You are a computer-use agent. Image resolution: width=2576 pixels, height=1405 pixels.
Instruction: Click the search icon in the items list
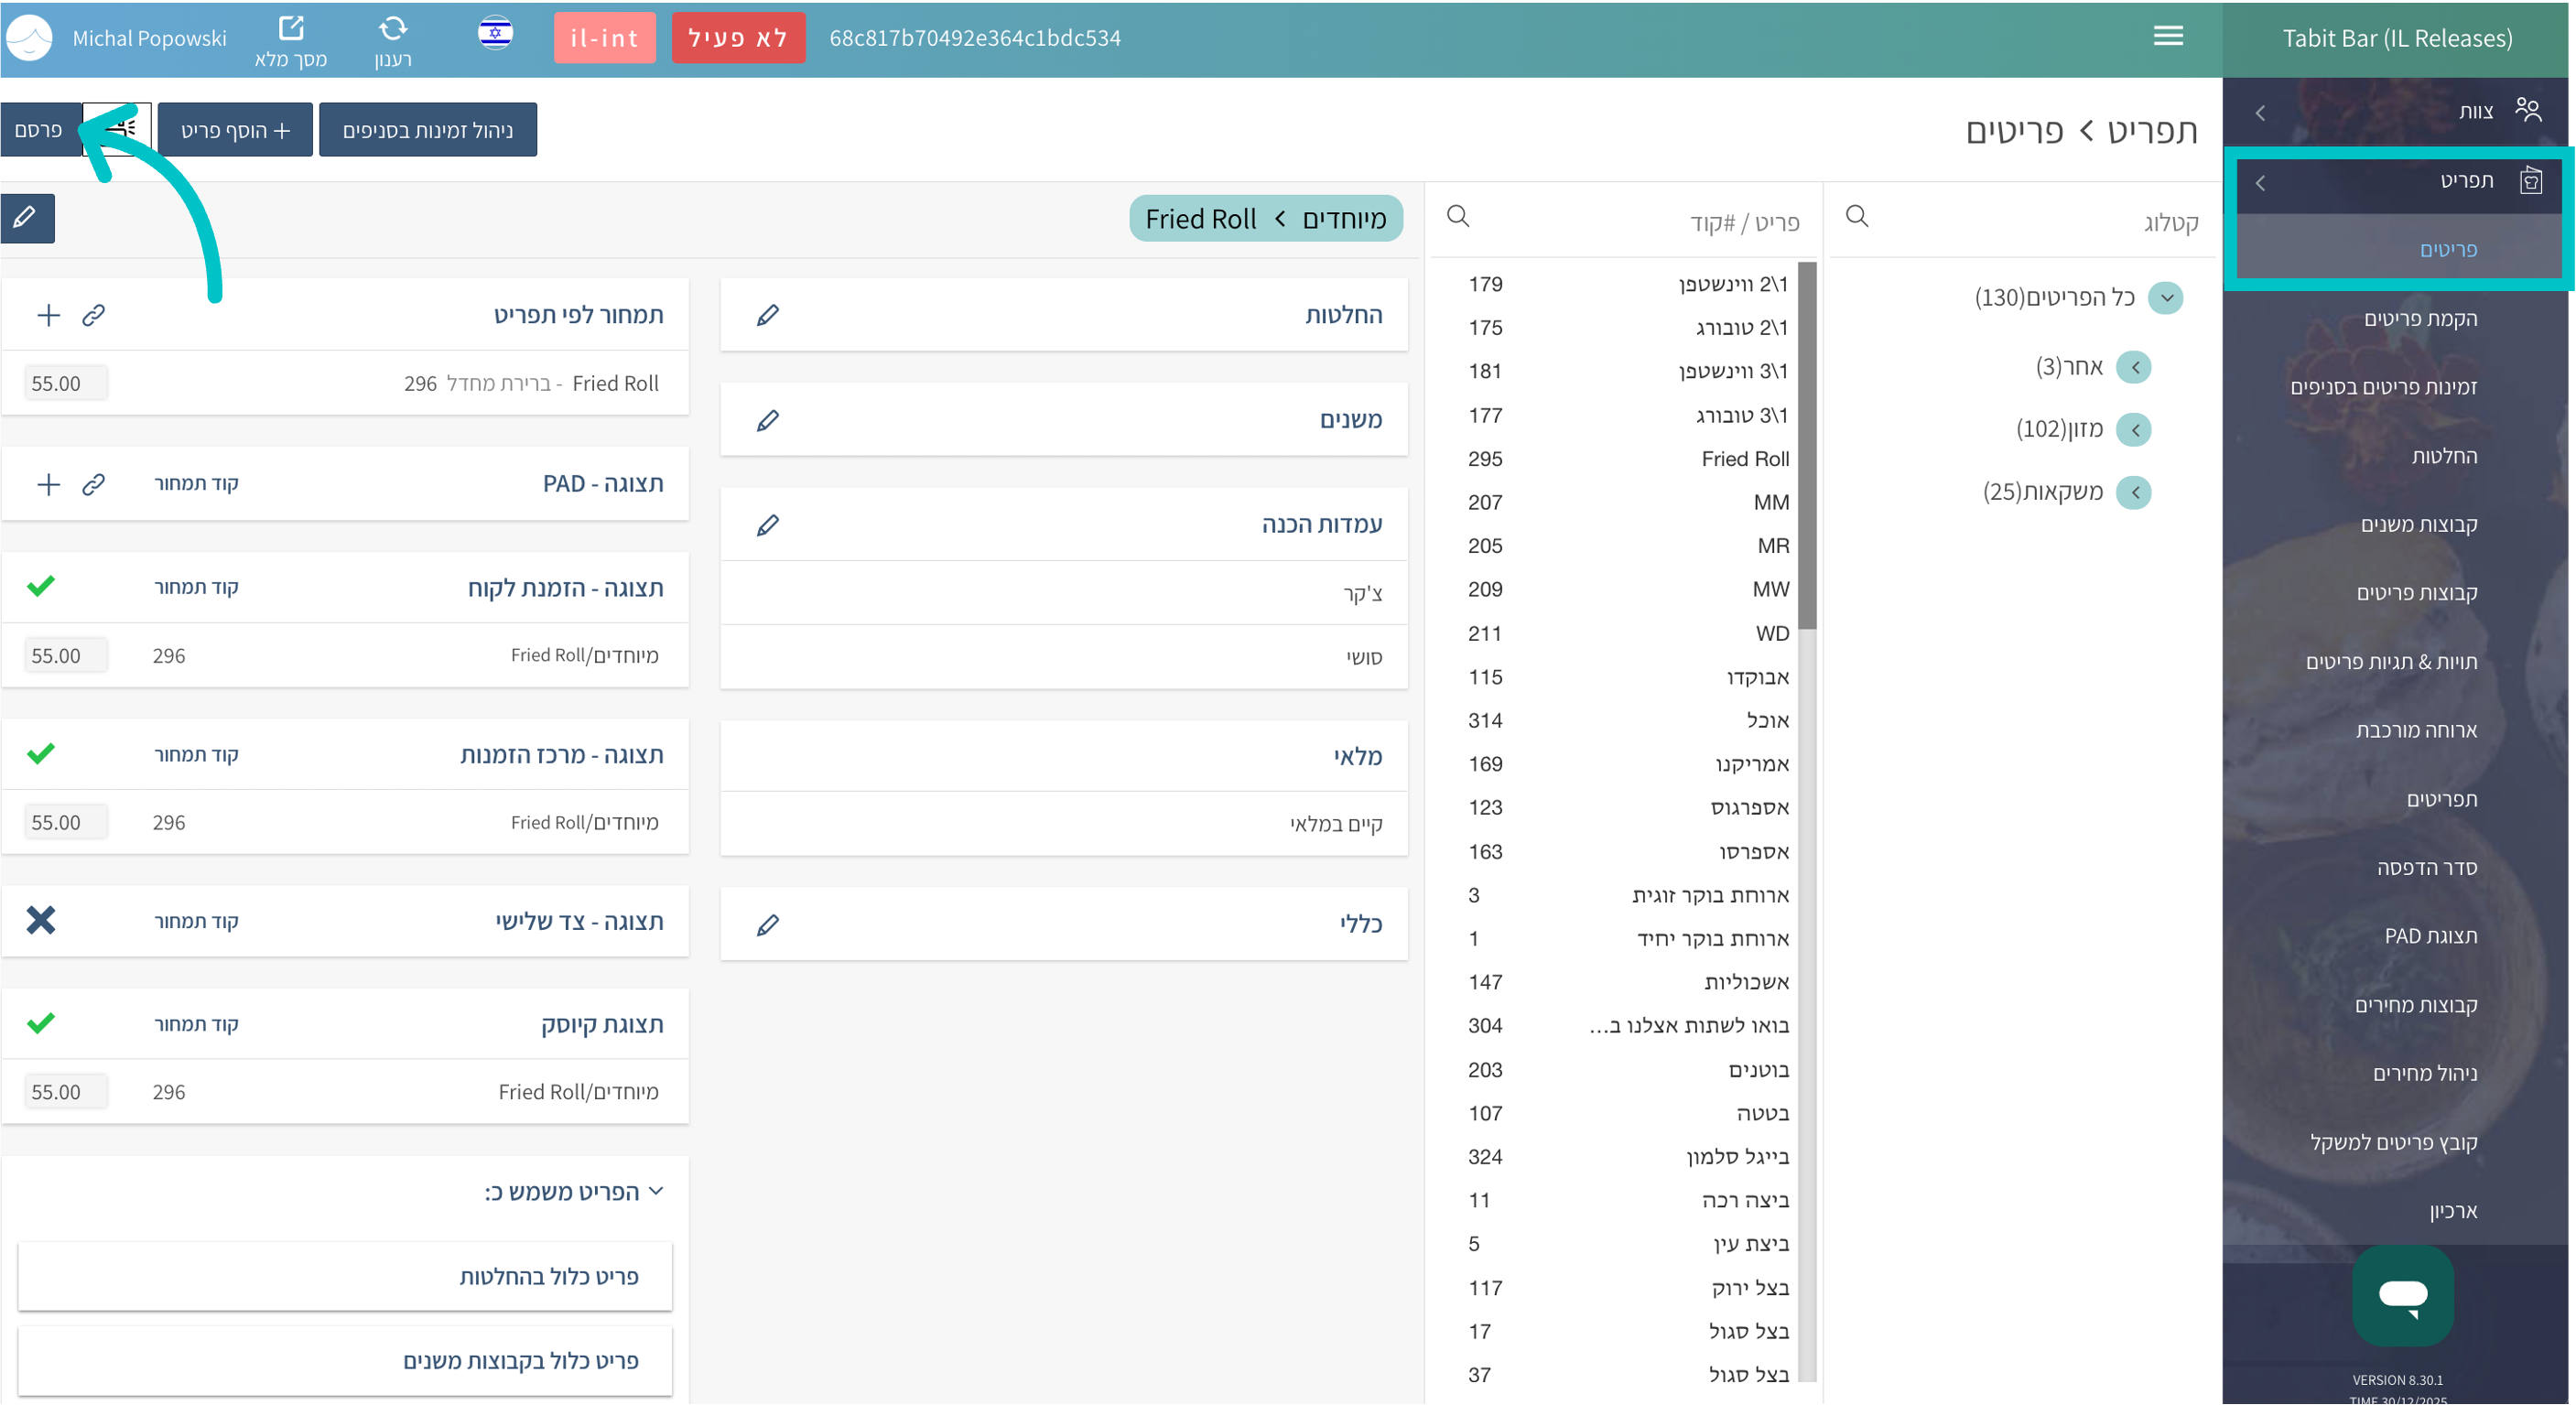(x=1458, y=216)
